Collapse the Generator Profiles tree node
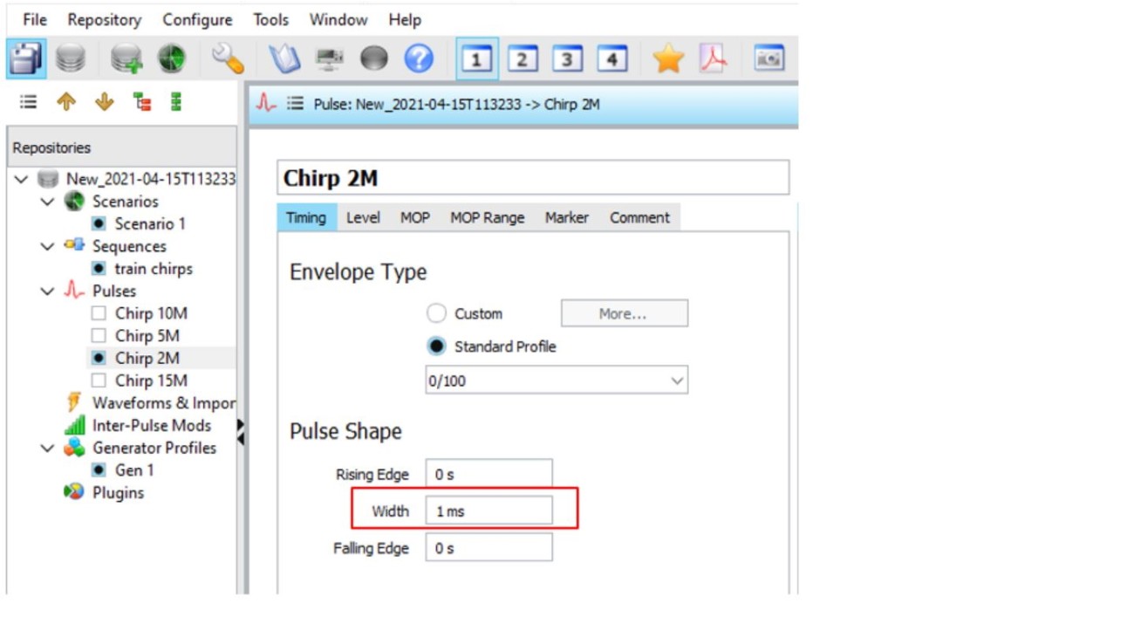 (48, 449)
